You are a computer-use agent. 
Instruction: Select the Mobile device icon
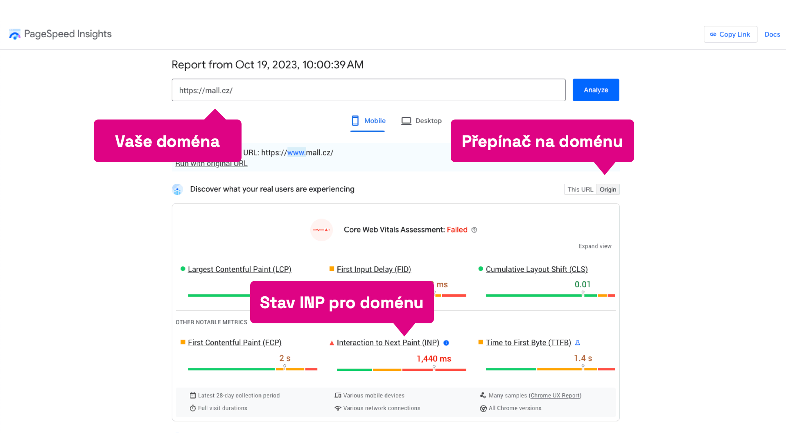click(355, 121)
